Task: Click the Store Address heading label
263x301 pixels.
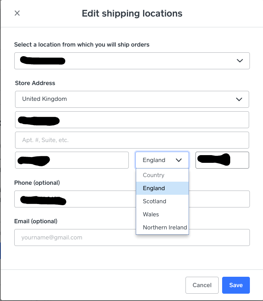Action: pyautogui.click(x=35, y=83)
